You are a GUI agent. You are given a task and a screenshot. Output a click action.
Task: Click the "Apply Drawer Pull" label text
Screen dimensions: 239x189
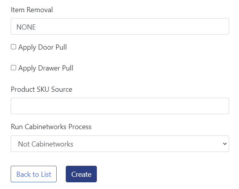pyautogui.click(x=46, y=68)
